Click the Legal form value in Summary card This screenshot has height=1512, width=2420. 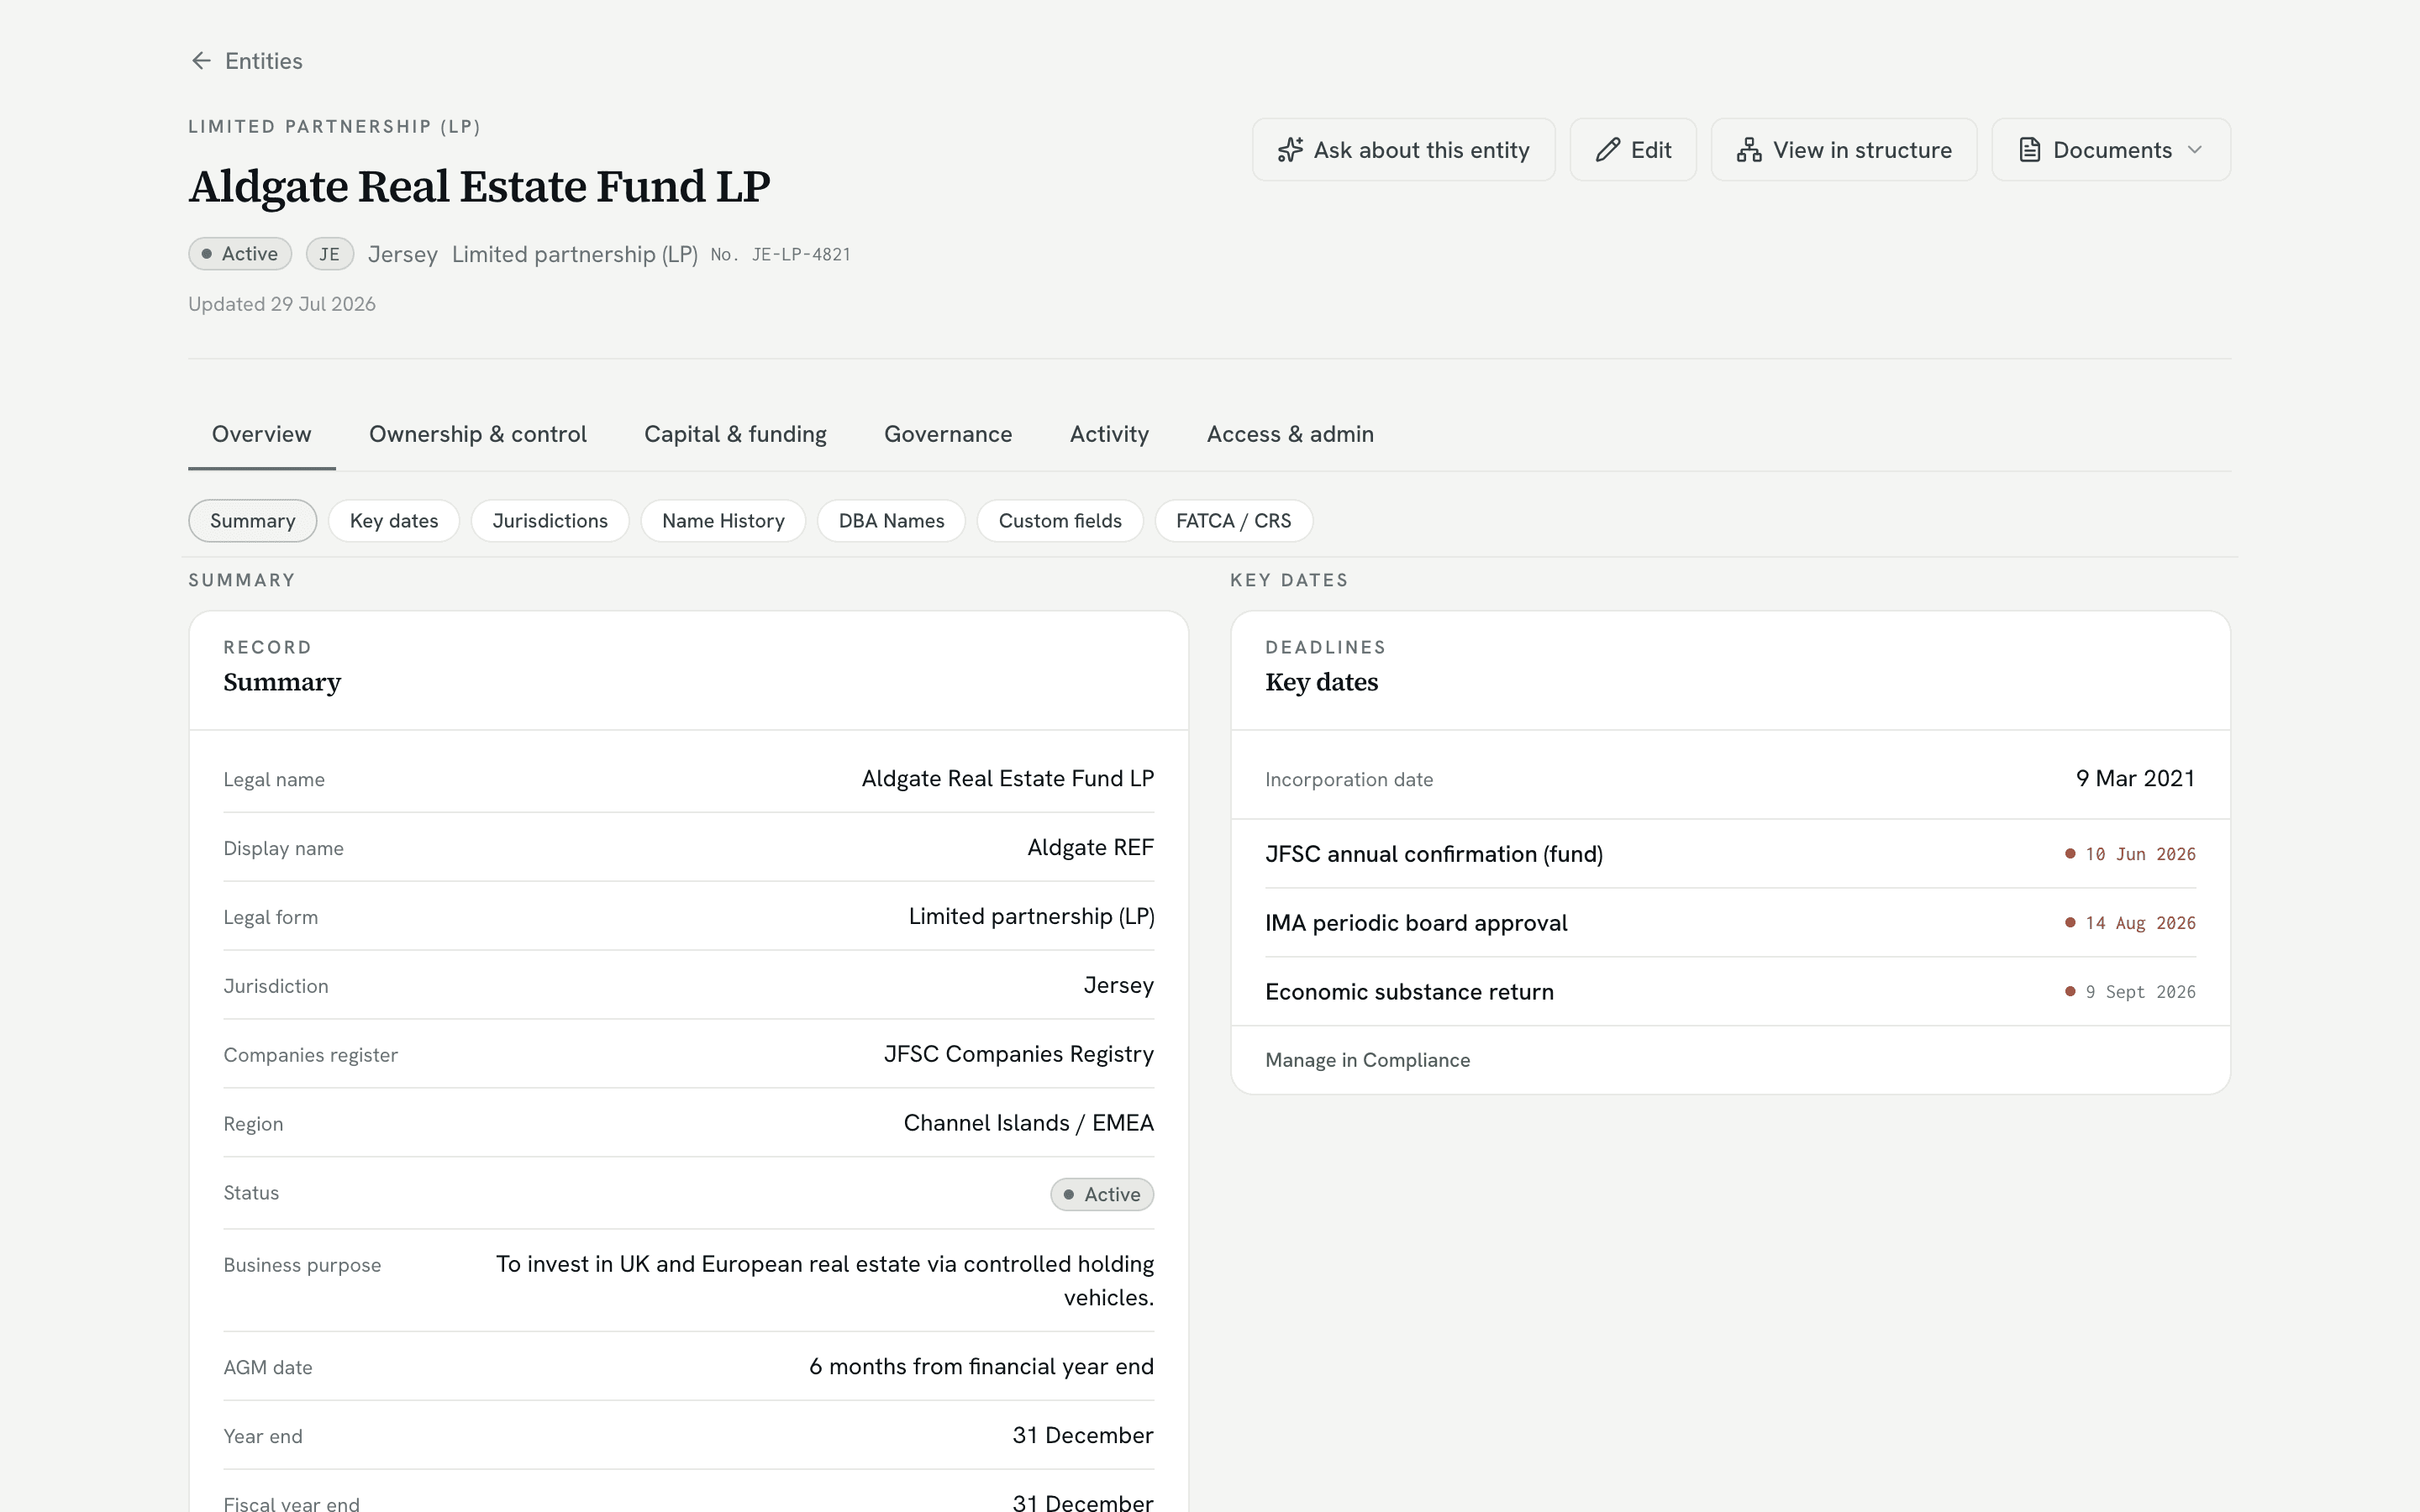pyautogui.click(x=1031, y=917)
